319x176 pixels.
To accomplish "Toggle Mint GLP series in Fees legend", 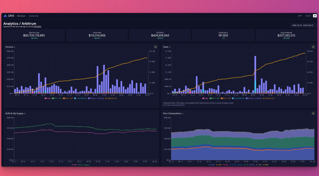I will [214, 99].
